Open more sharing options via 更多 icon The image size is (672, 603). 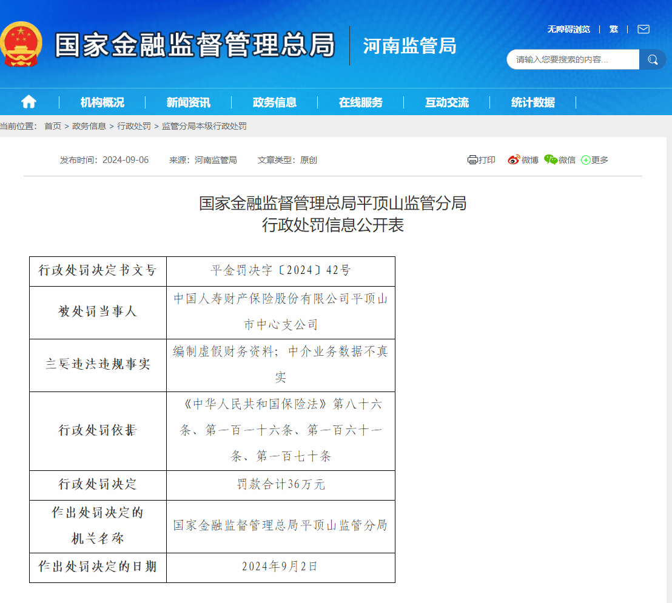coord(585,159)
